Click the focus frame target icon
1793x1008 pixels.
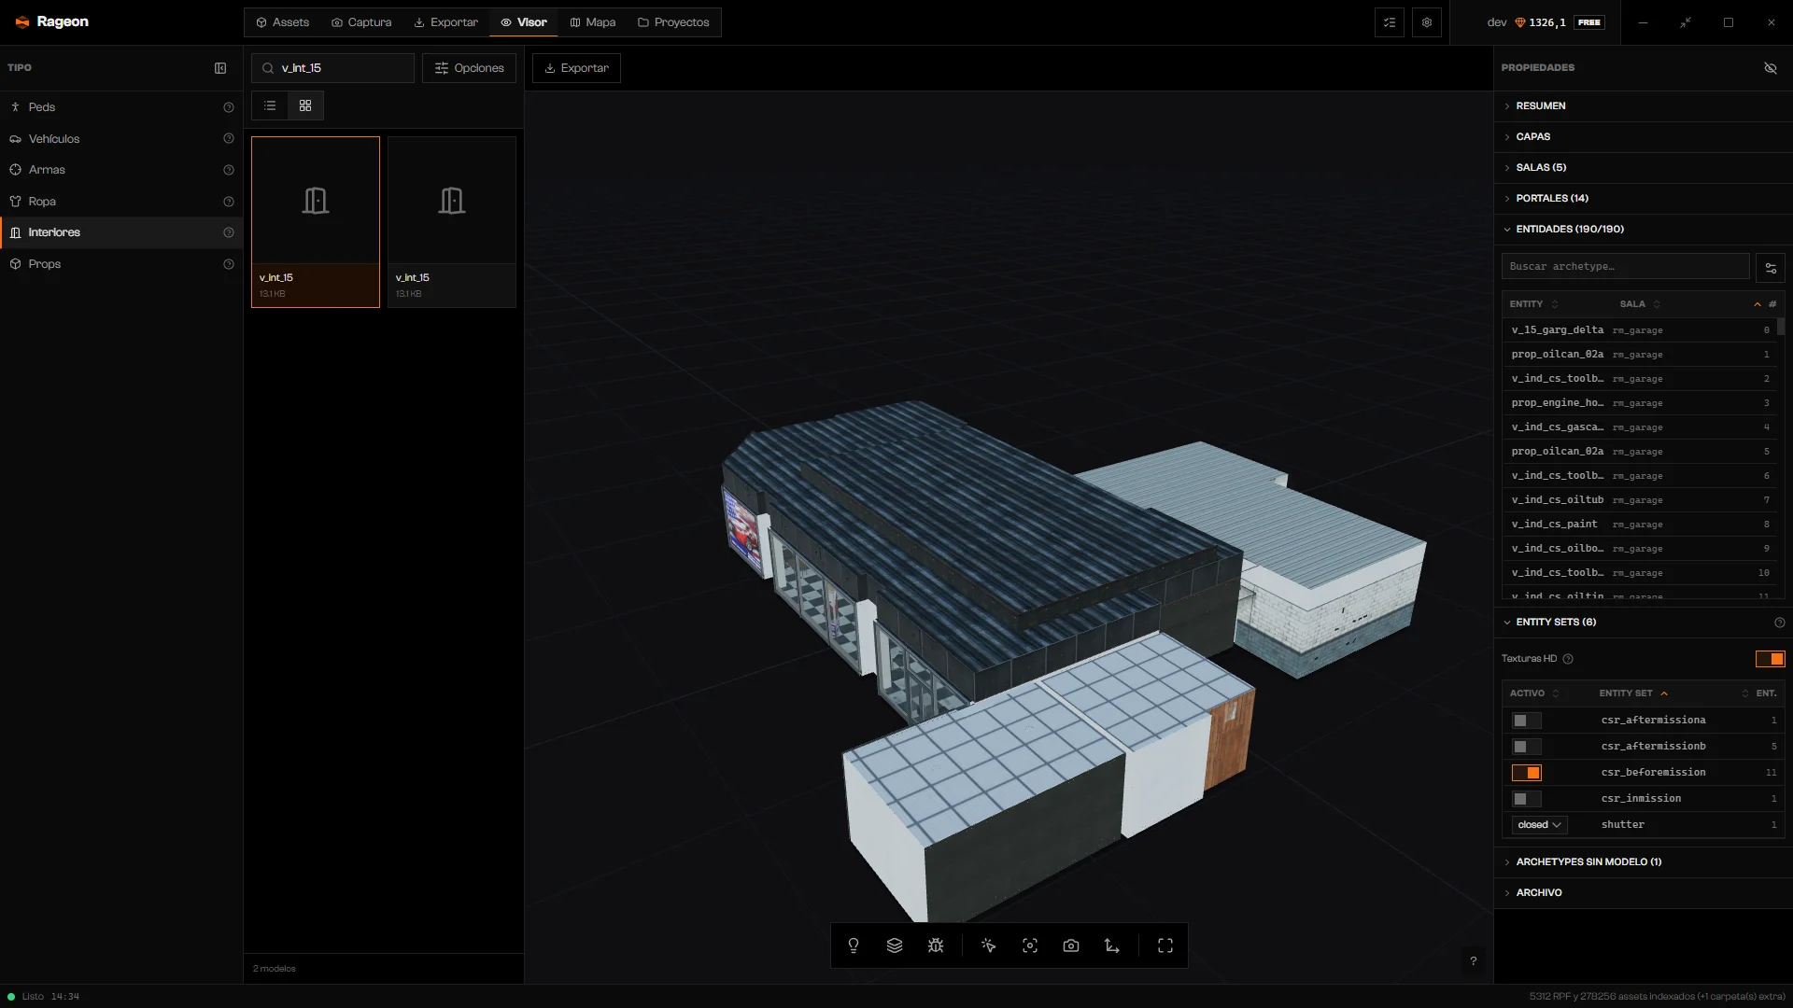tap(1030, 945)
